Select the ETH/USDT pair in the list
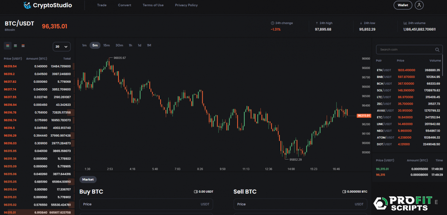 (384, 70)
